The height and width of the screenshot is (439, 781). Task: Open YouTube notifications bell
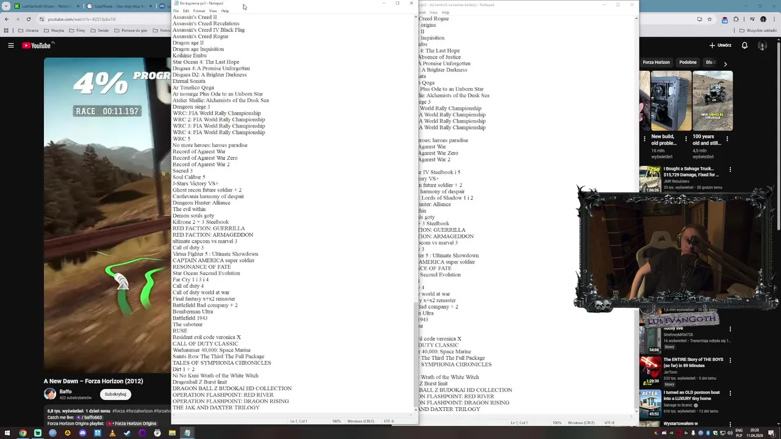coord(745,45)
